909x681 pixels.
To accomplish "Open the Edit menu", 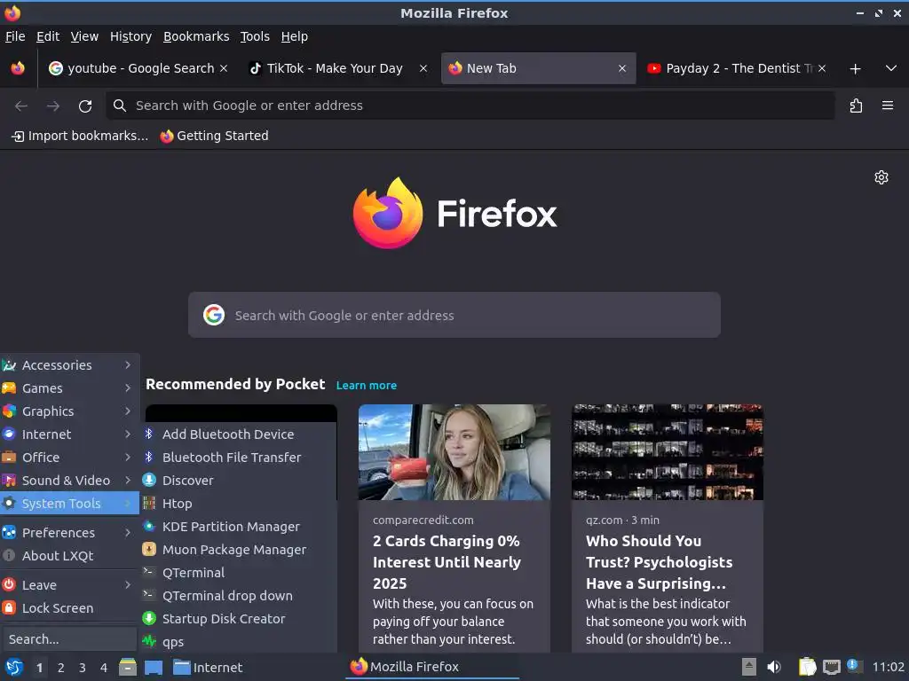I will [x=48, y=36].
